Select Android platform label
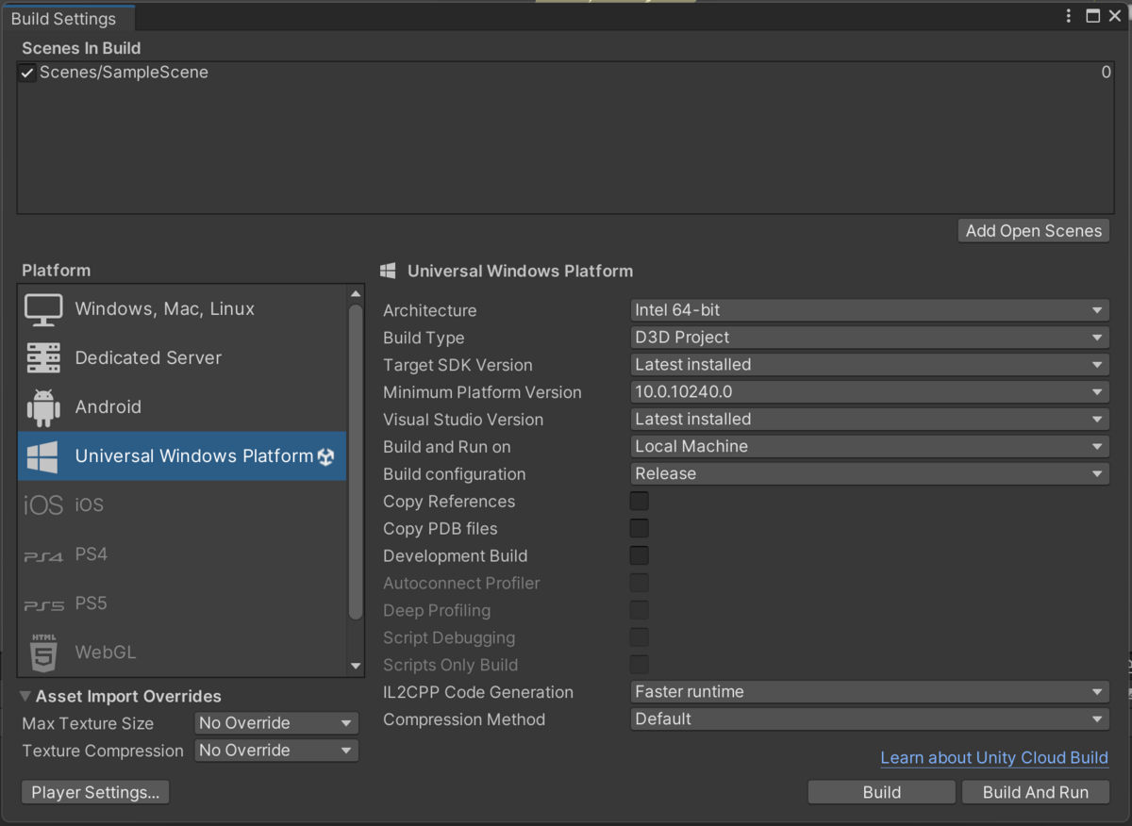The height and width of the screenshot is (826, 1132). click(108, 407)
